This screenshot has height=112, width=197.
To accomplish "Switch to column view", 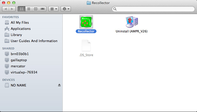I will [x=36, y=9].
